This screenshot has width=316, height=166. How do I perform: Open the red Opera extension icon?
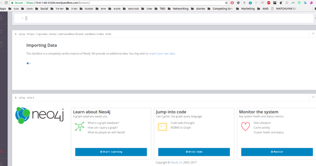click(232, 3)
